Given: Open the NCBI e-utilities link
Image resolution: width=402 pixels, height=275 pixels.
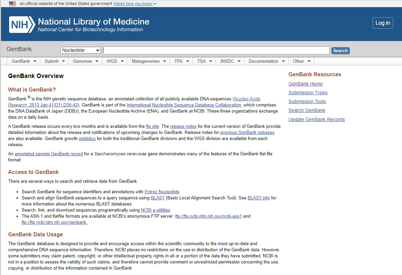Looking at the screenshot, I should coord(155,210).
